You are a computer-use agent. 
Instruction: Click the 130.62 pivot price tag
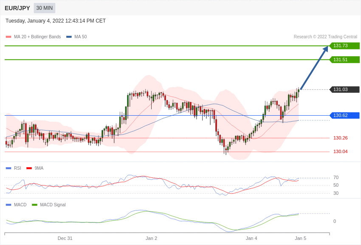point(345,115)
